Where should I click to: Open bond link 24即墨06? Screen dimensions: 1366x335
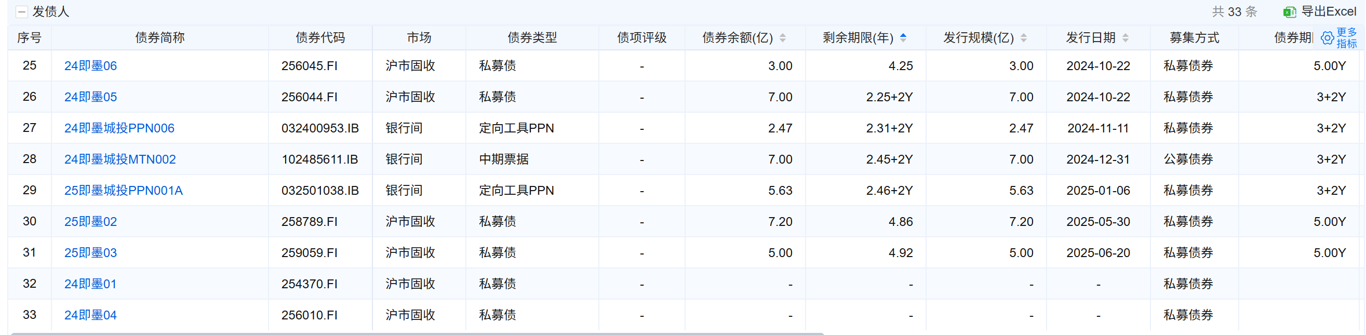tap(91, 66)
